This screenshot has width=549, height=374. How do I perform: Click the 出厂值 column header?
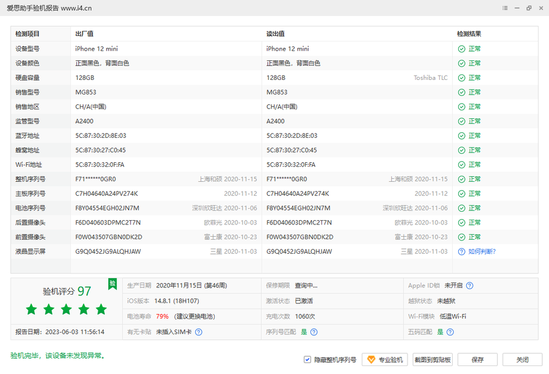point(84,34)
